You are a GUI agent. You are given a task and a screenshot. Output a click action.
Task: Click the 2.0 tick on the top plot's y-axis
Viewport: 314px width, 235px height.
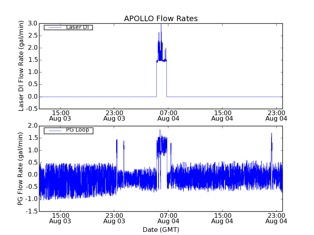tap(33, 48)
